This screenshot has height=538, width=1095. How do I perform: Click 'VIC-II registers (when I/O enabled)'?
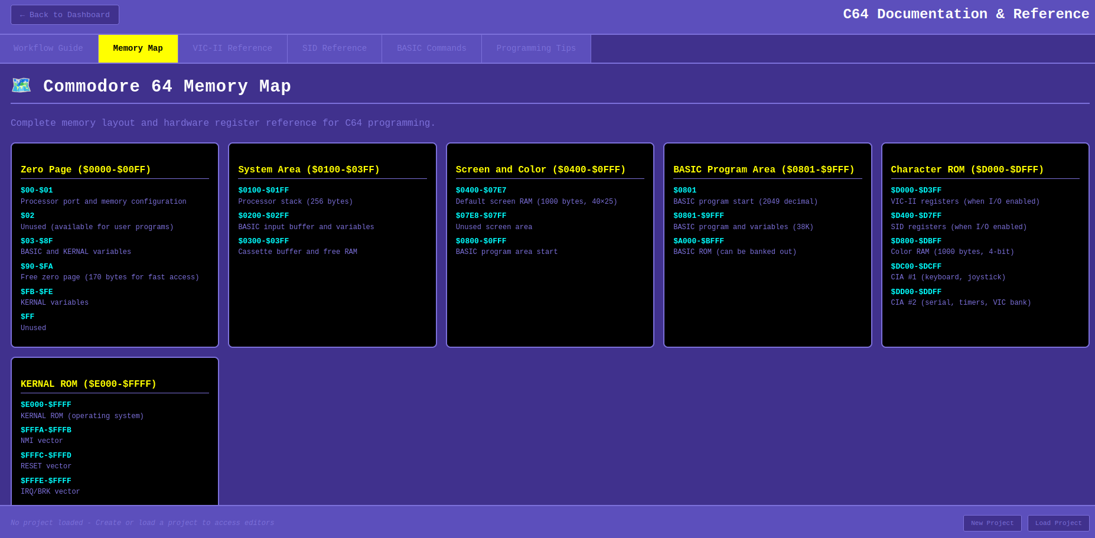[966, 202]
